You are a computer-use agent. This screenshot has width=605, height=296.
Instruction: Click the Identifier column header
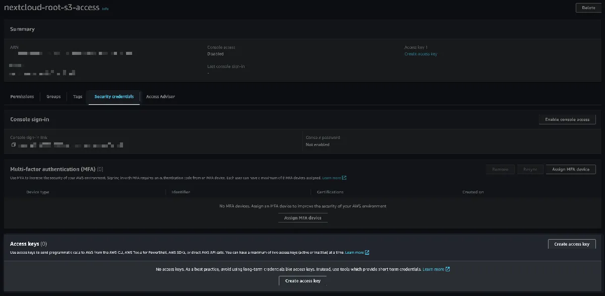point(181,192)
